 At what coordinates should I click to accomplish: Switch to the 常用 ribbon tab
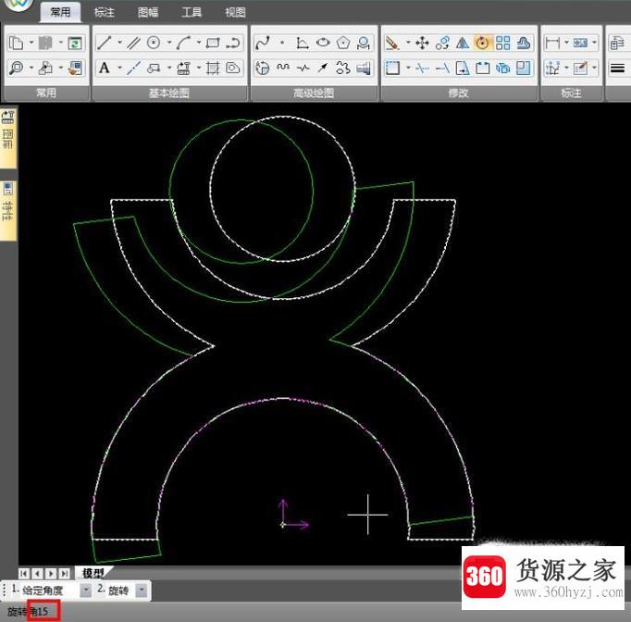pos(60,12)
